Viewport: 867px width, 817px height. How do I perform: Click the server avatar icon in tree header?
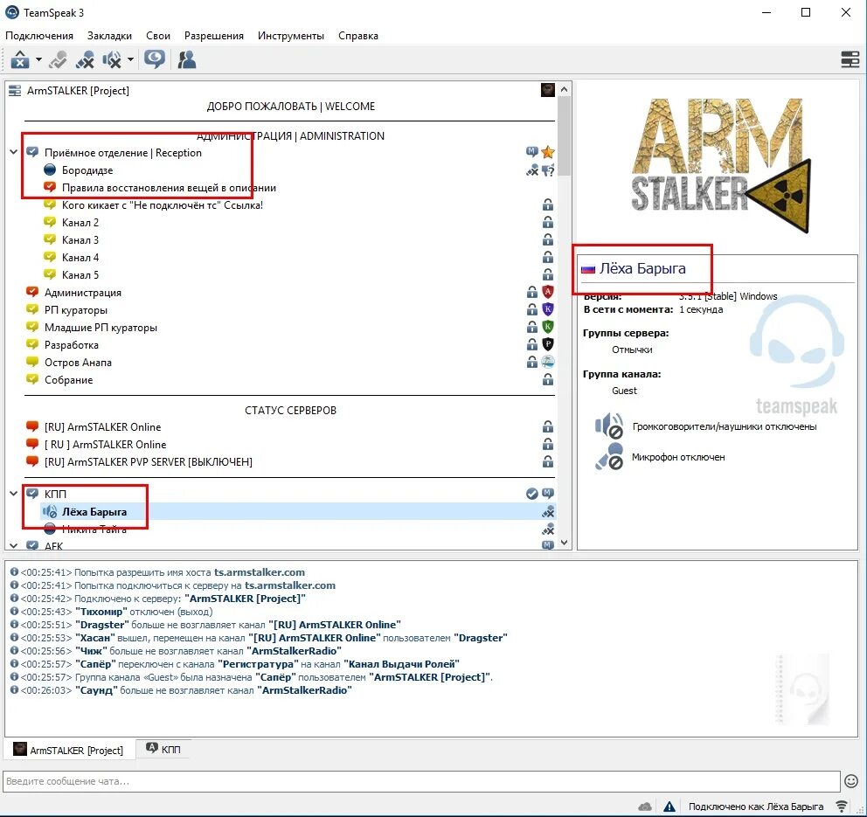click(x=548, y=90)
